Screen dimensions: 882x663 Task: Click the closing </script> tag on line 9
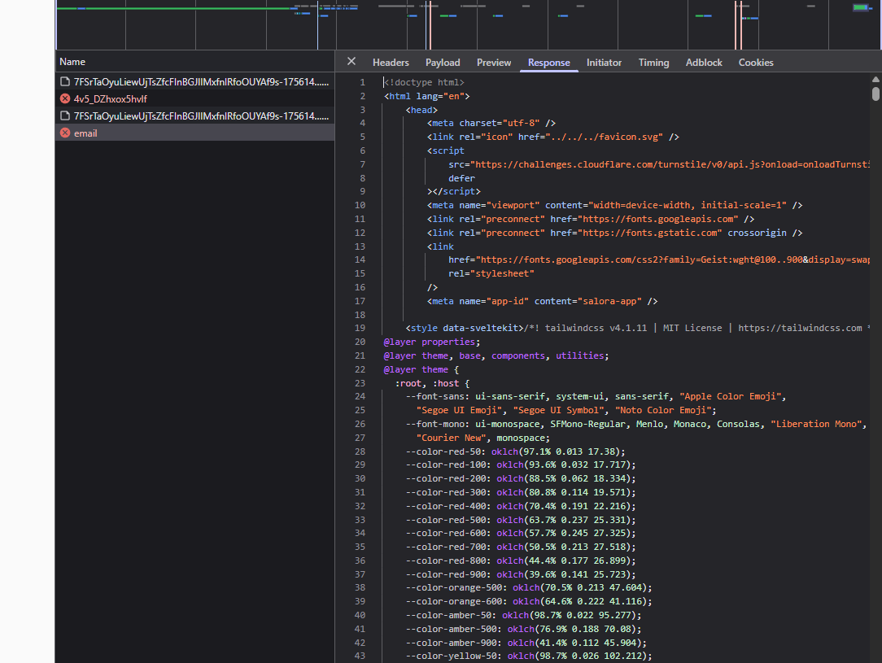454,191
